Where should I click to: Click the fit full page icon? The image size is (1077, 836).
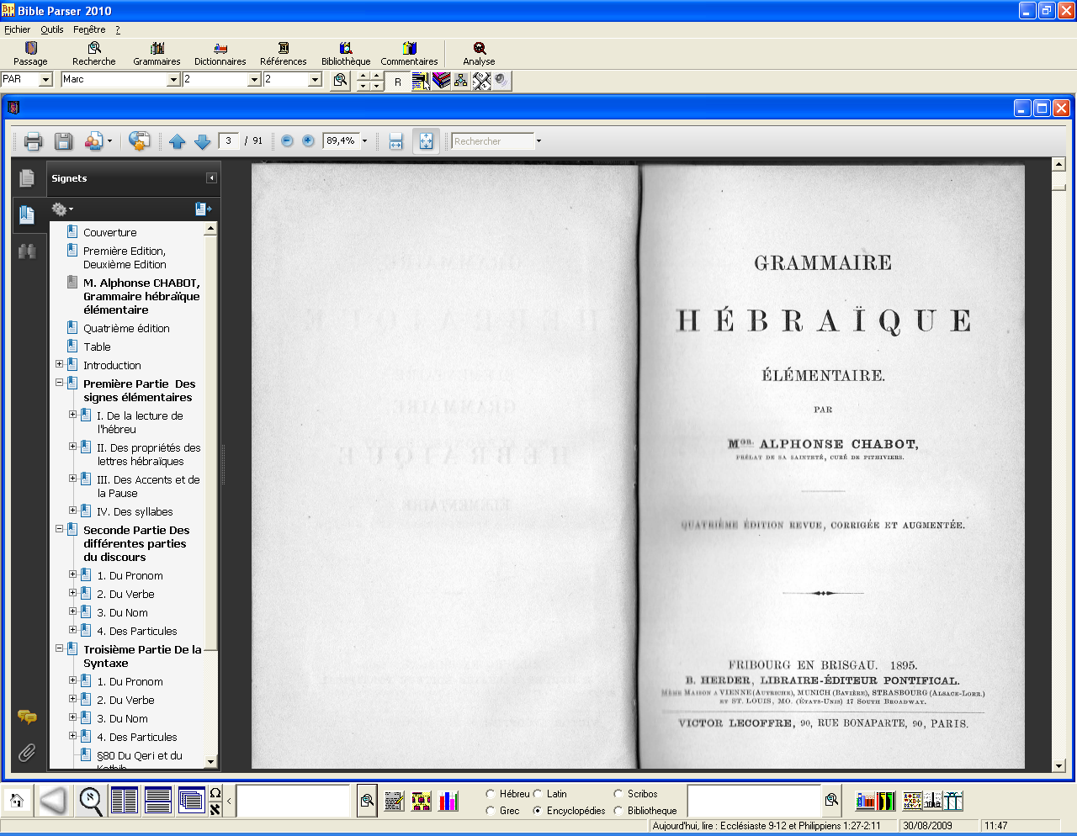click(426, 141)
